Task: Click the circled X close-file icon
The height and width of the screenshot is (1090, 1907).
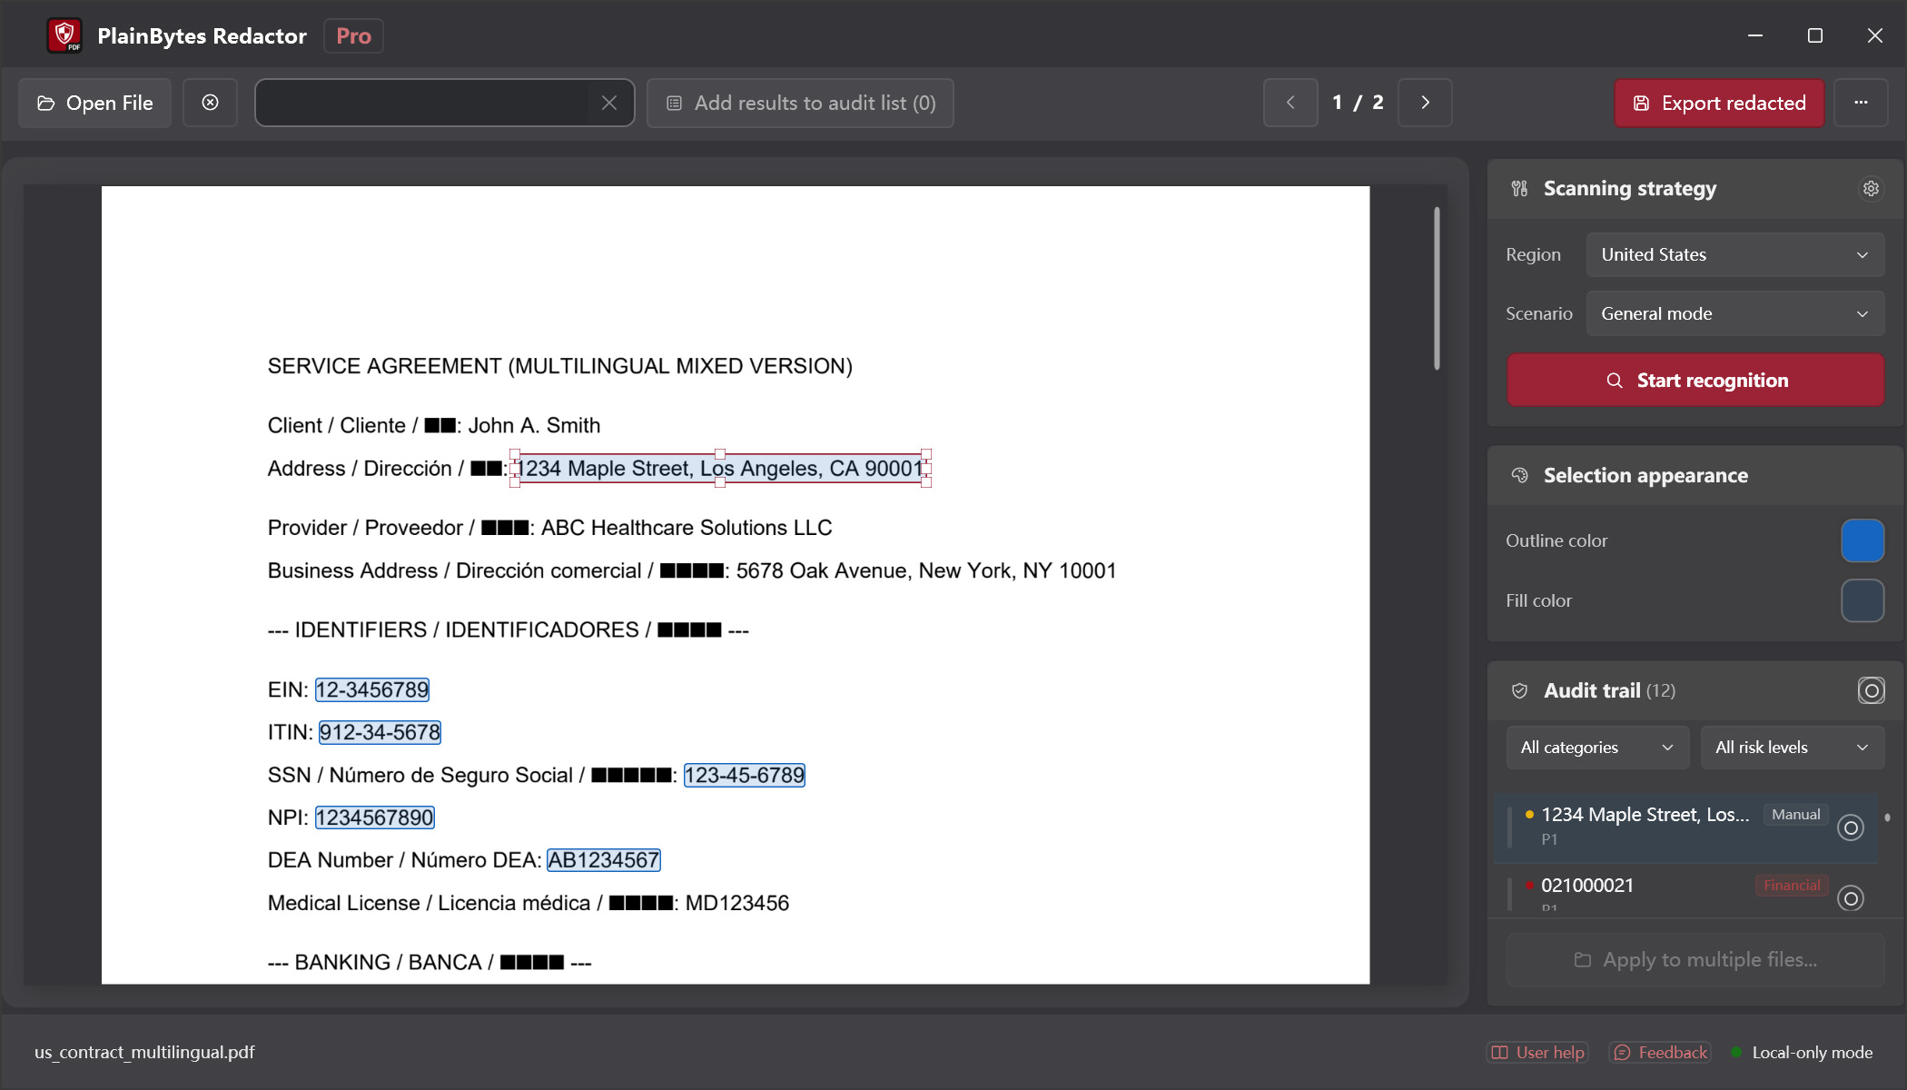Action: click(x=210, y=103)
